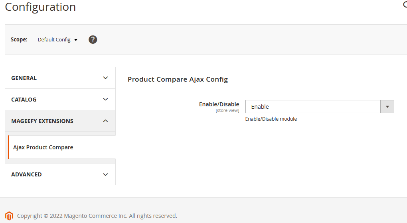This screenshot has height=223, width=407.
Task: Click the Magento logo in footer
Action: 9,216
